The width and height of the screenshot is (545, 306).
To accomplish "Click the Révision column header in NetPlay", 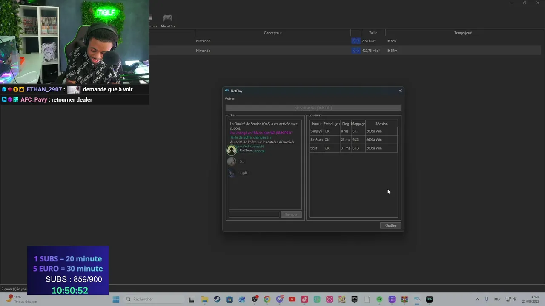I will click(381, 124).
